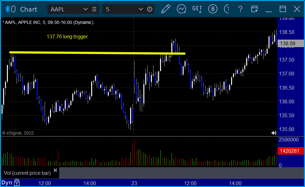Click the 2500000 volume axis label

[x=289, y=140]
